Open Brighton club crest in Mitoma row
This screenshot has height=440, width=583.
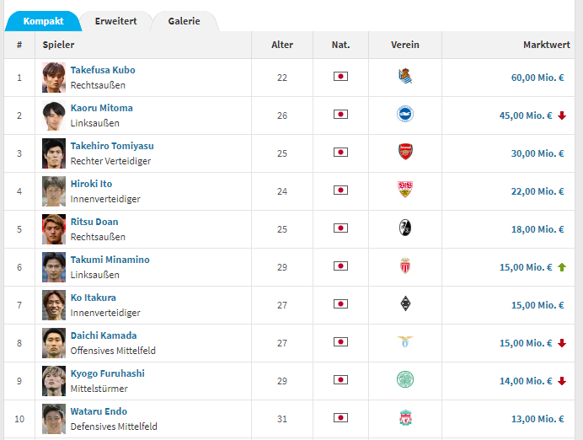405,114
